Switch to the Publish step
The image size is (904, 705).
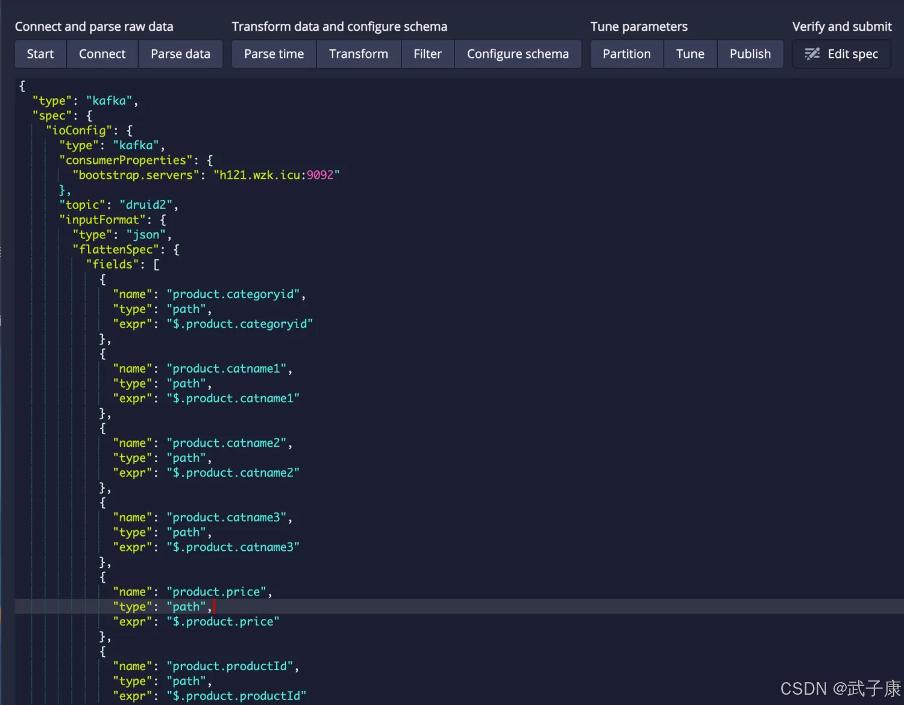[750, 54]
